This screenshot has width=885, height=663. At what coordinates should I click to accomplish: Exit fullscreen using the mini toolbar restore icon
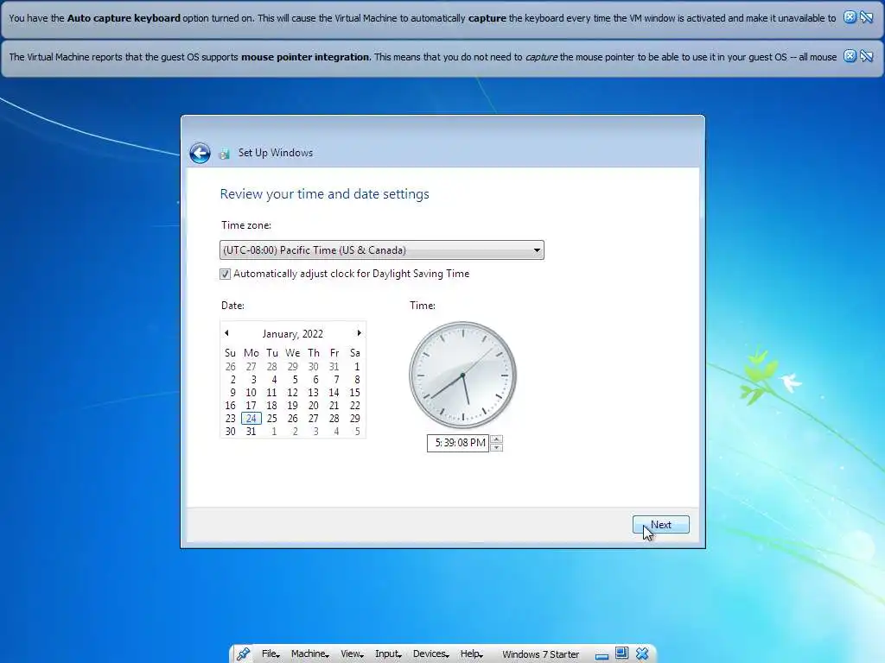coord(621,654)
